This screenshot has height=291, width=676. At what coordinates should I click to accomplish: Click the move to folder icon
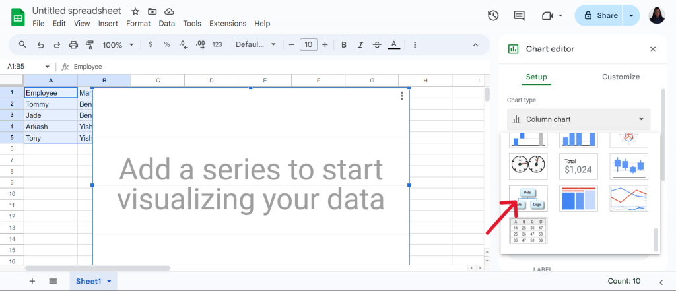click(x=152, y=11)
